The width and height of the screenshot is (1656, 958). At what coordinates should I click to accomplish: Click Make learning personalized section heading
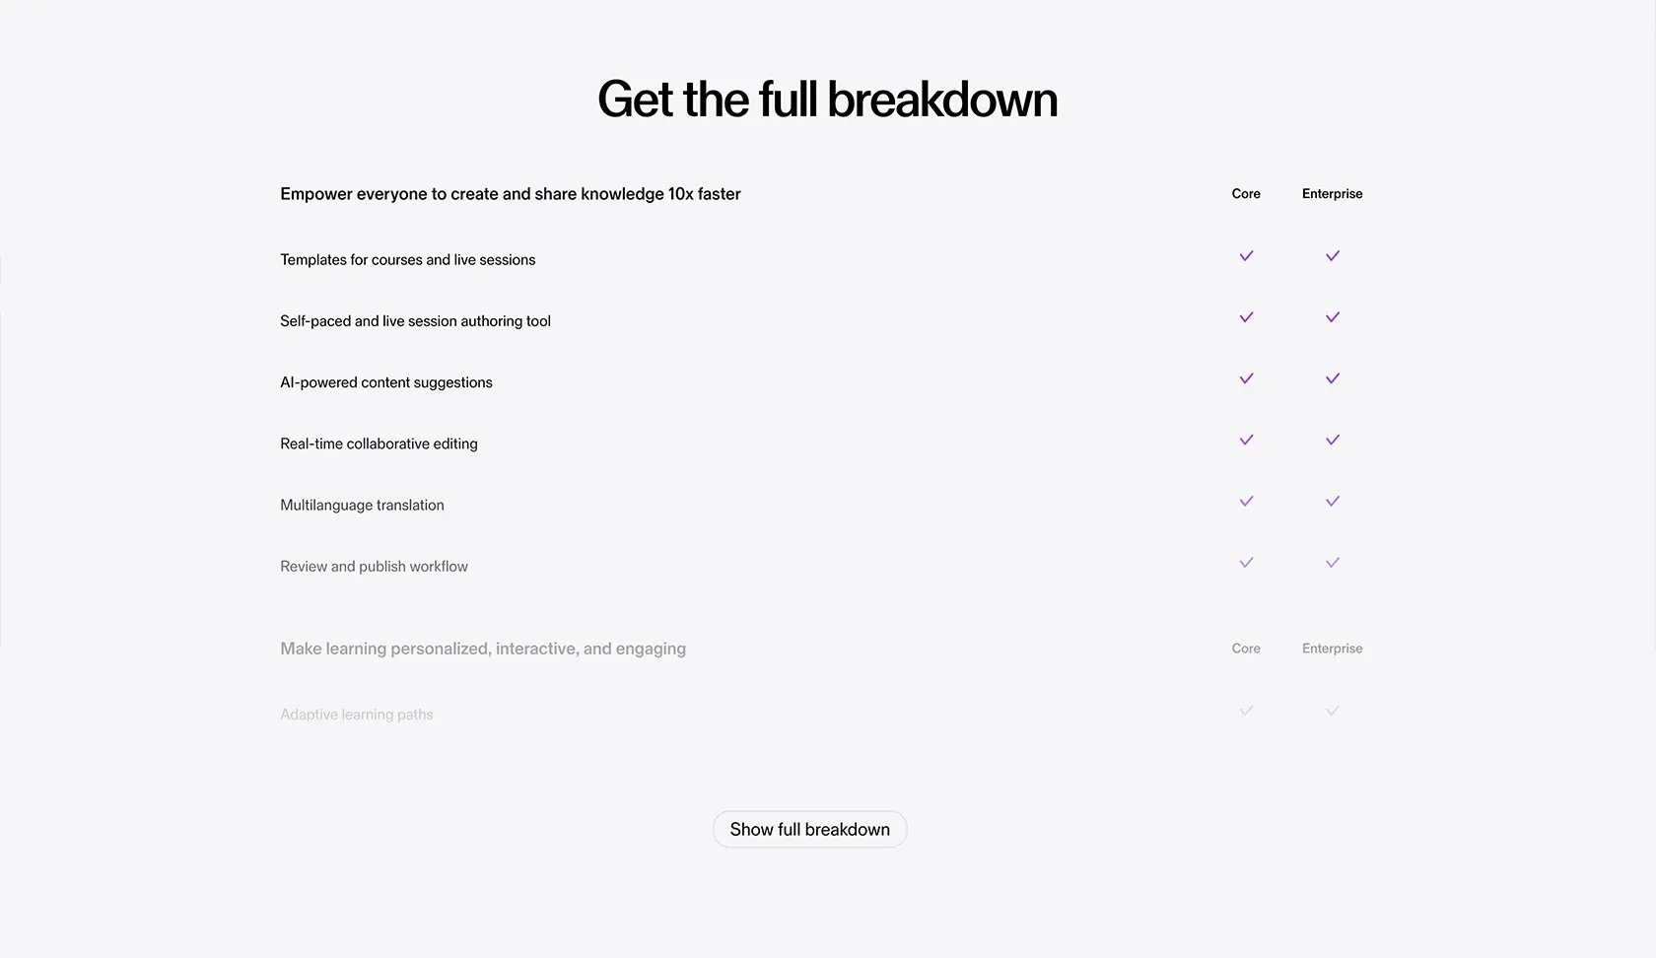(x=483, y=649)
